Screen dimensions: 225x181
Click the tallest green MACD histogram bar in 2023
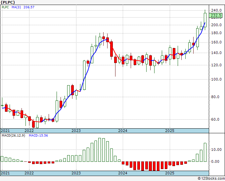[100, 150]
